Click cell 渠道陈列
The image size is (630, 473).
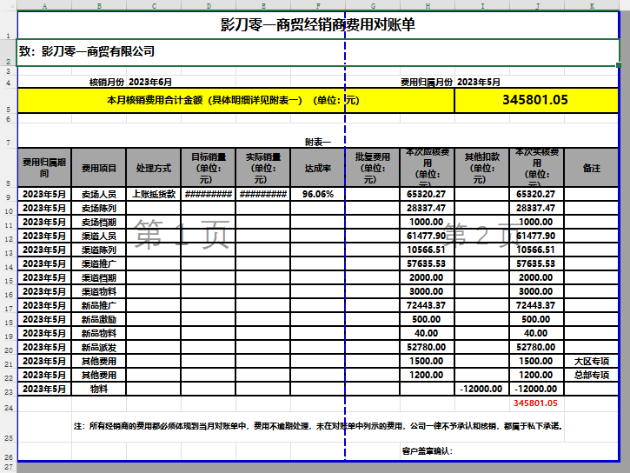click(99, 250)
